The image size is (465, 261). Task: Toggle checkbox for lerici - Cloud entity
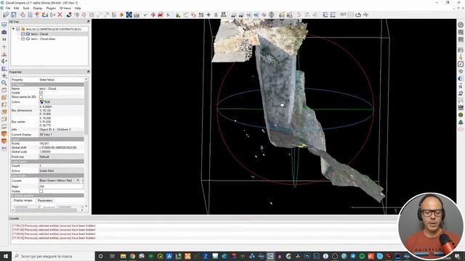point(23,34)
